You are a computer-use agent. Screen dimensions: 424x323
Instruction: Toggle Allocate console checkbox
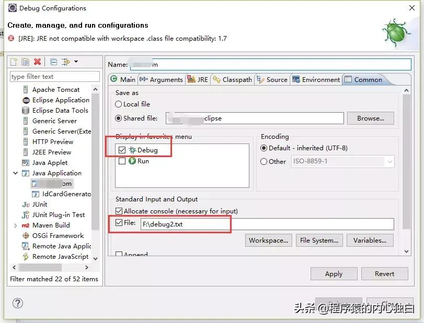[x=119, y=211]
